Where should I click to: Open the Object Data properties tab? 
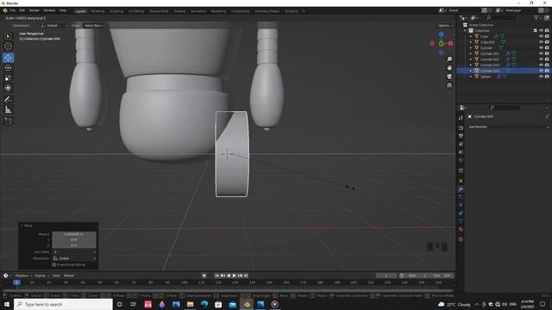coord(461,221)
